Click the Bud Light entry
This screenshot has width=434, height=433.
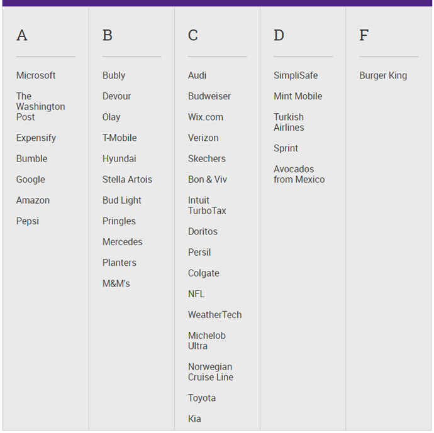(x=122, y=200)
